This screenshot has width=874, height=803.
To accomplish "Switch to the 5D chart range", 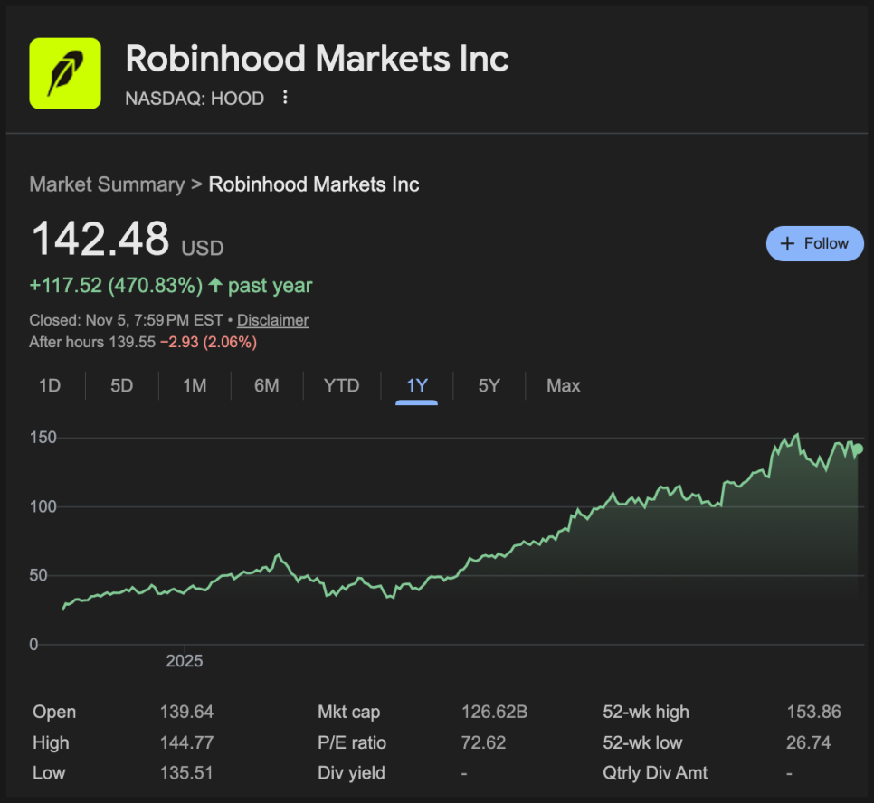I will coord(122,386).
